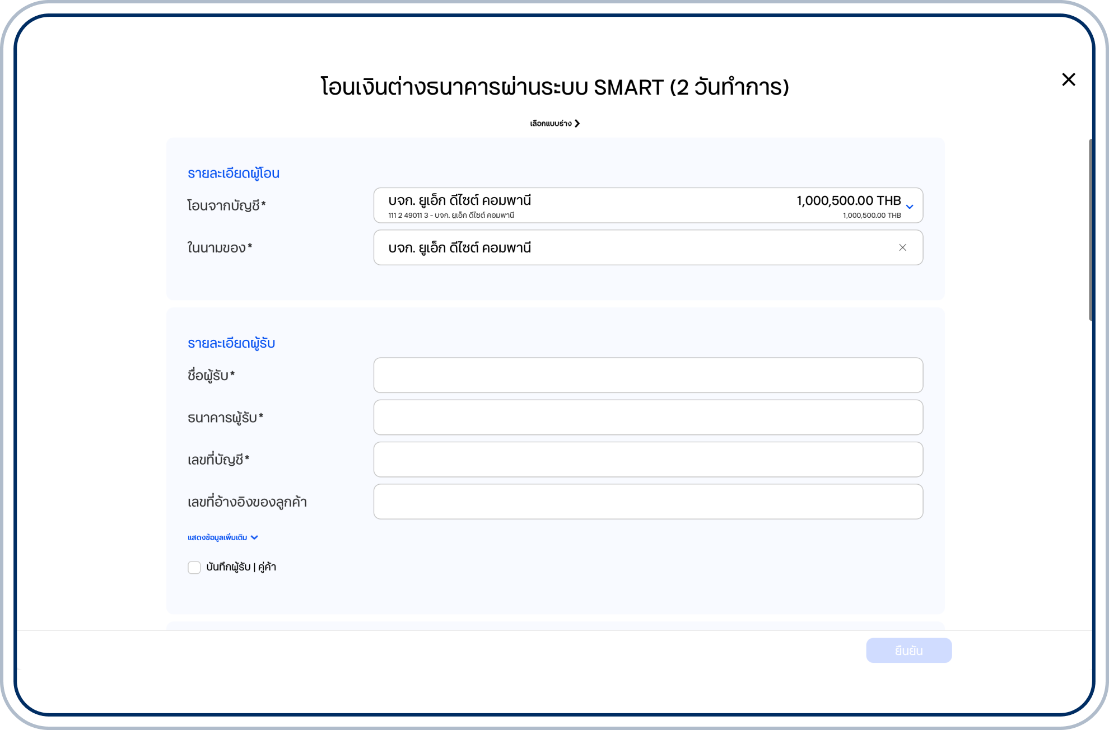Click chevron arrow beside เลือกแบบร่าง

pyautogui.click(x=577, y=123)
